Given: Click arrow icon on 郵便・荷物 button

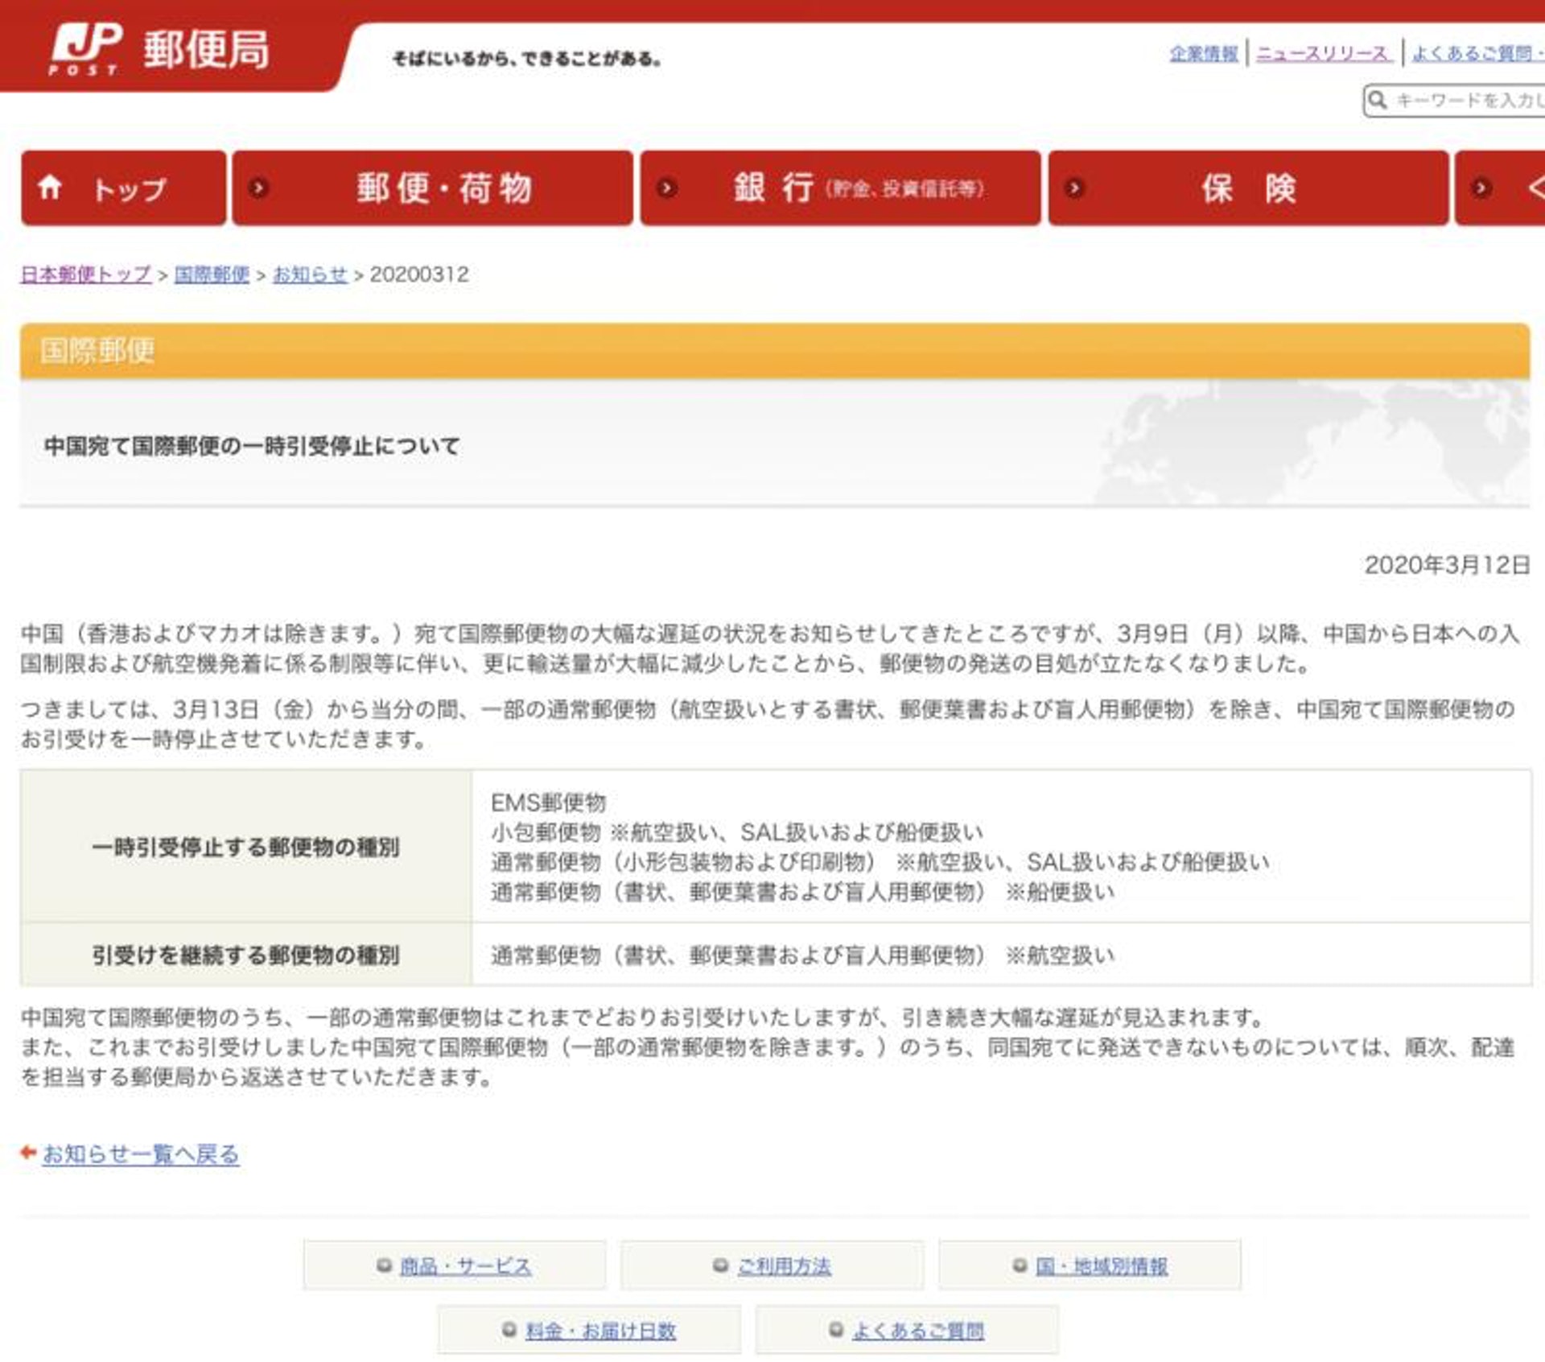Looking at the screenshot, I should click(258, 188).
